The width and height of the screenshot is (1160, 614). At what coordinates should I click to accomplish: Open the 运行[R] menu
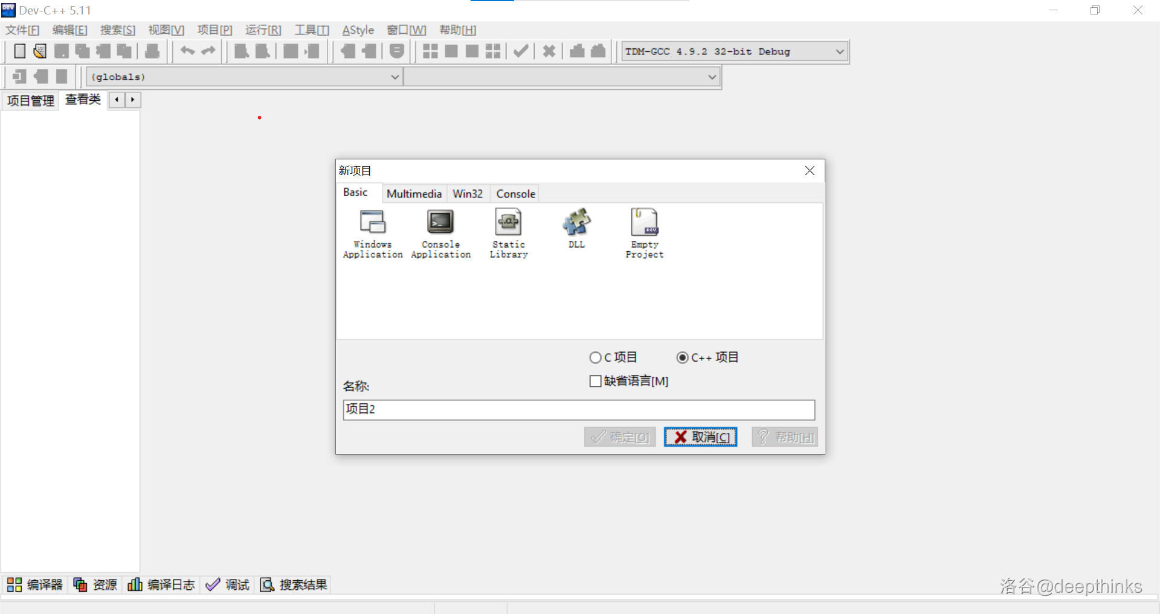263,30
